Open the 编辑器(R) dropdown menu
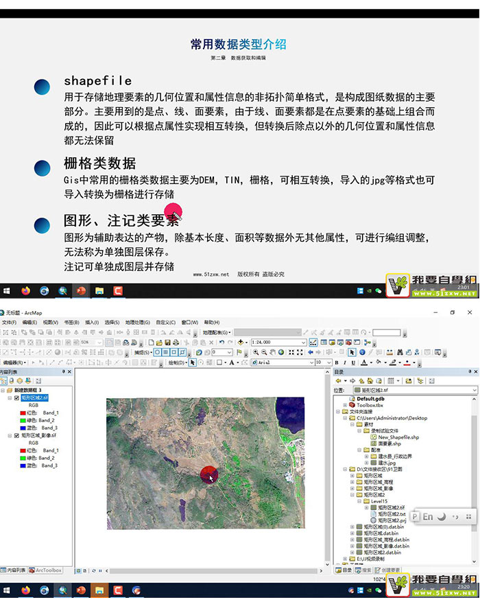 coord(14,362)
